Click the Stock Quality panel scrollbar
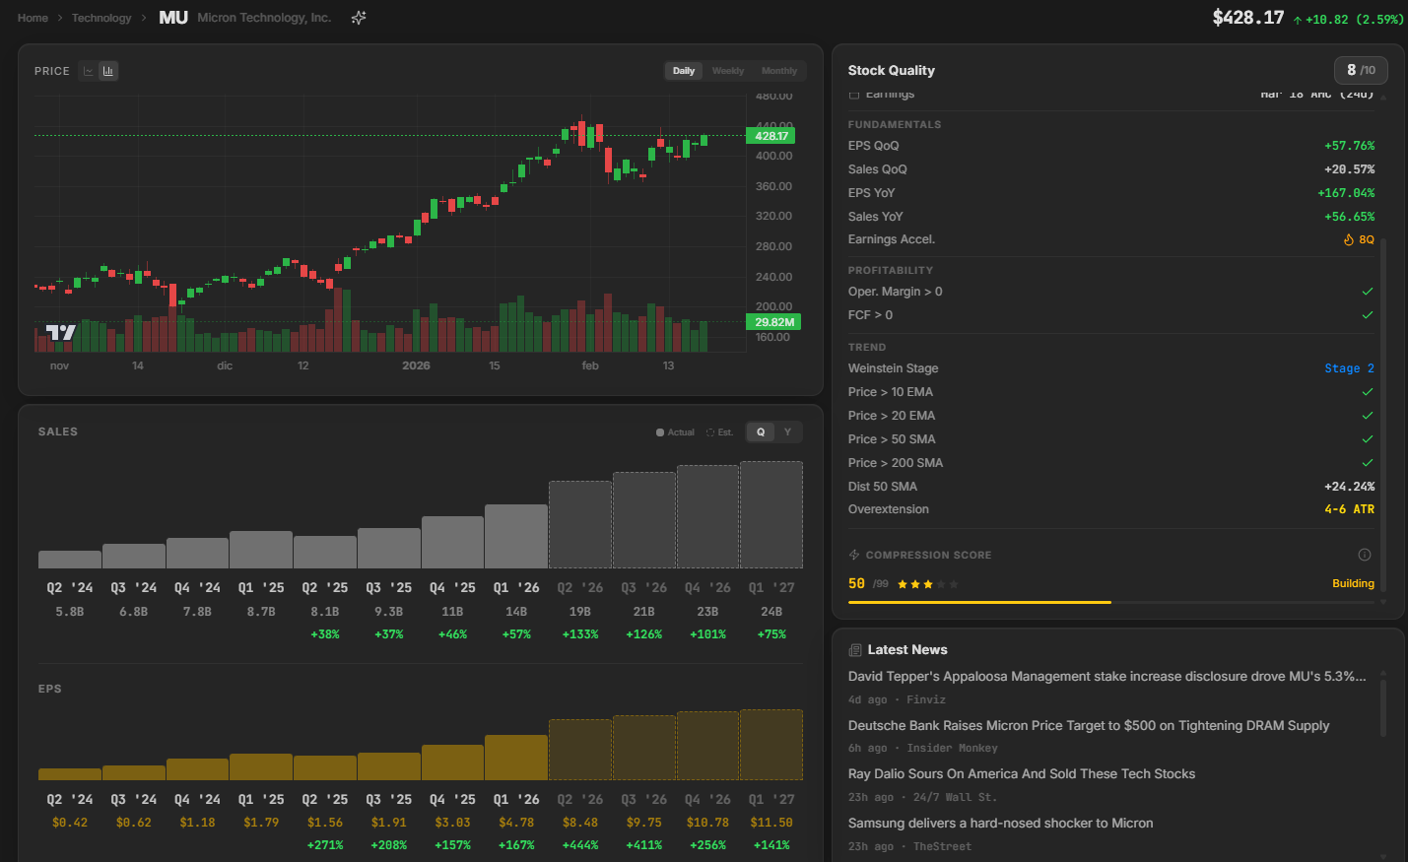Screen dimensions: 1408x862 pos(1383,414)
